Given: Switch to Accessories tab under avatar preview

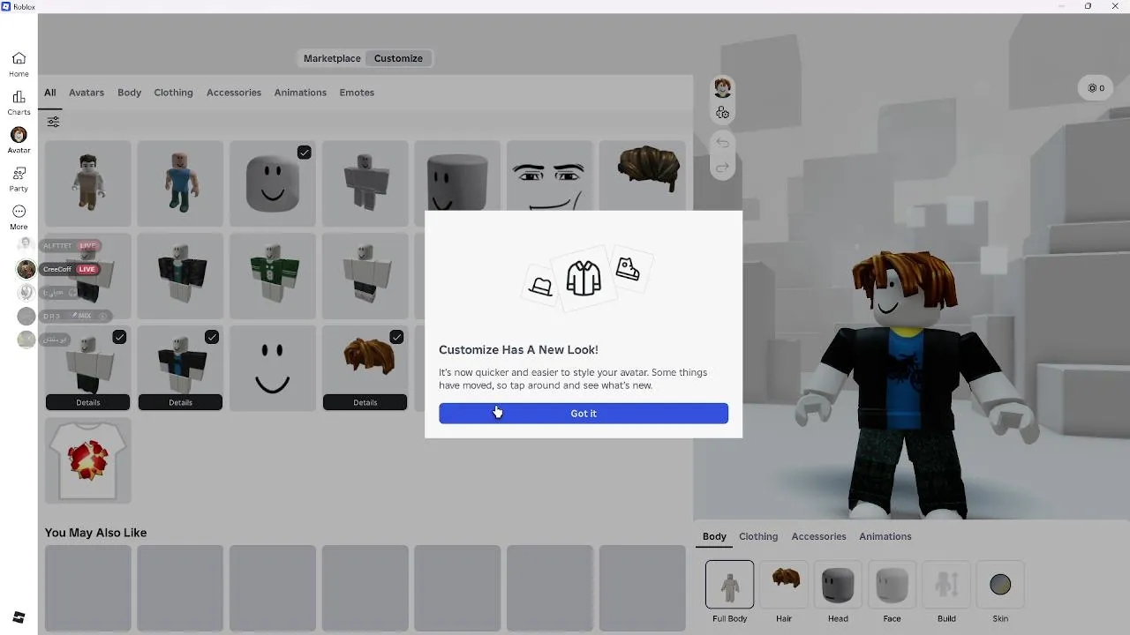Looking at the screenshot, I should pyautogui.click(x=818, y=536).
